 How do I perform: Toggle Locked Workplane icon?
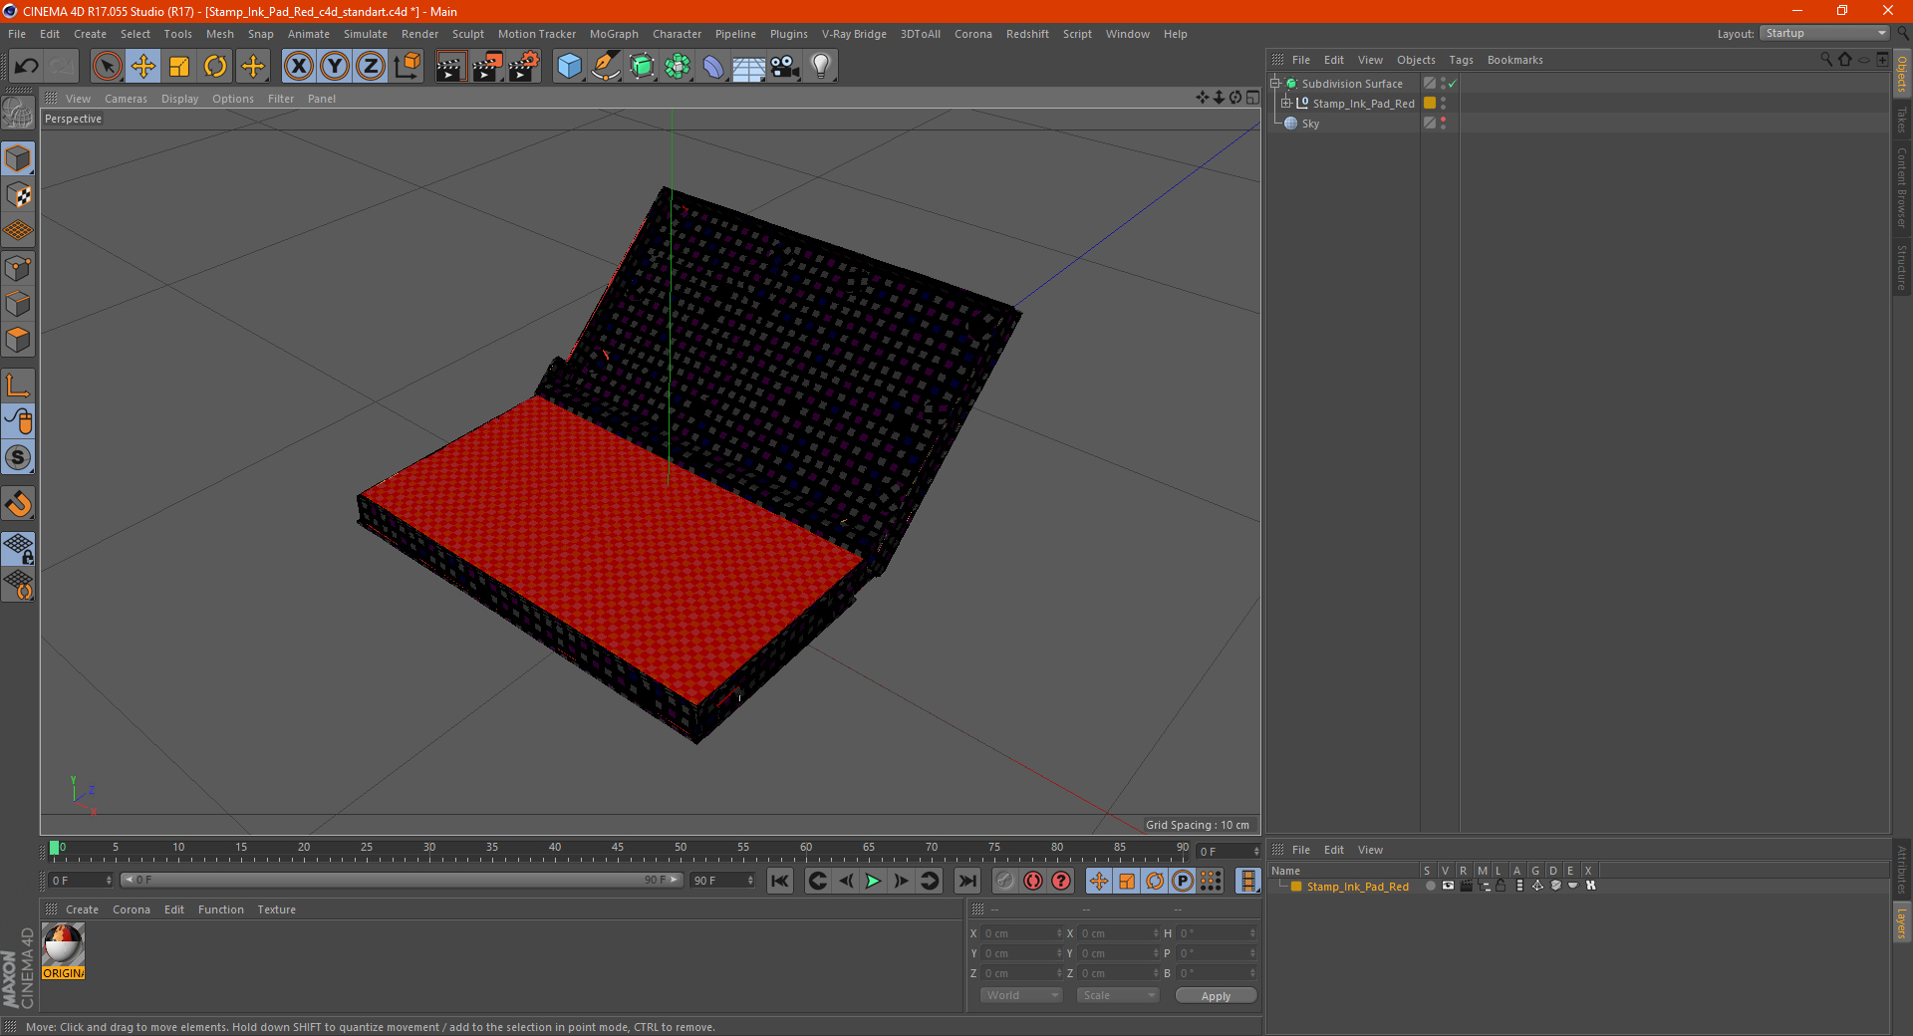click(18, 549)
